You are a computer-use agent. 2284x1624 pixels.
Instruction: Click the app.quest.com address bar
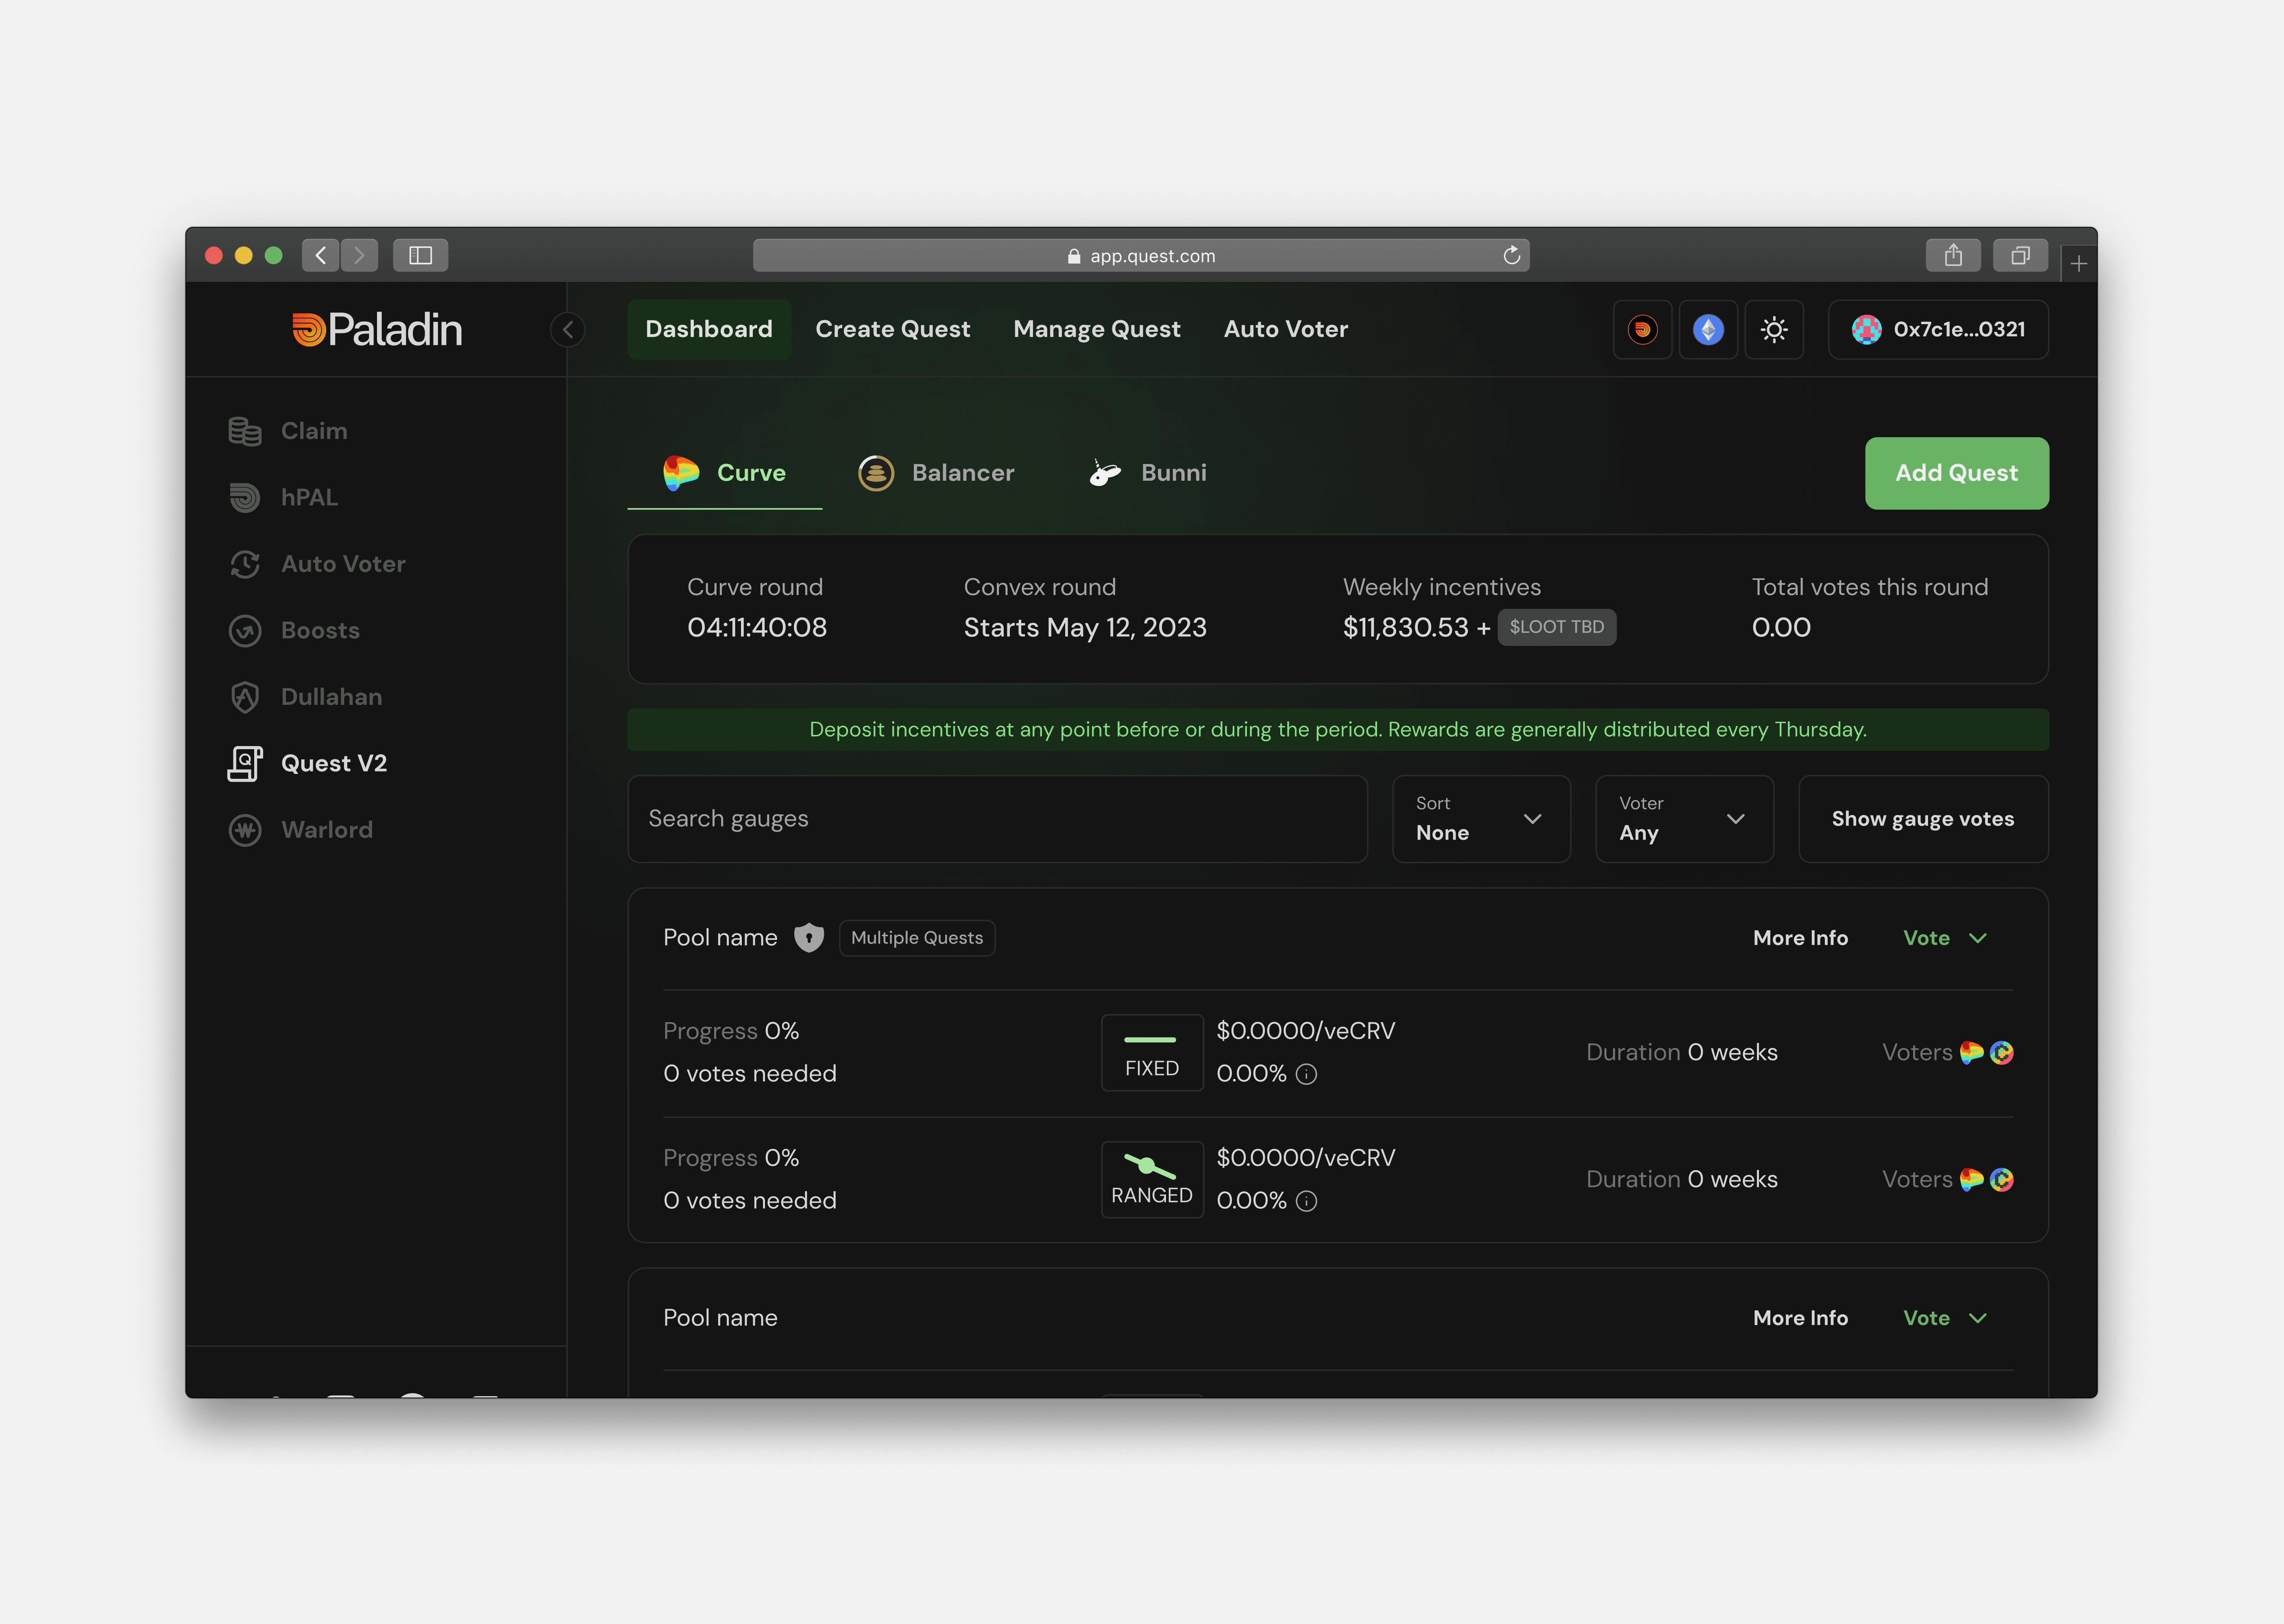coord(1141,255)
